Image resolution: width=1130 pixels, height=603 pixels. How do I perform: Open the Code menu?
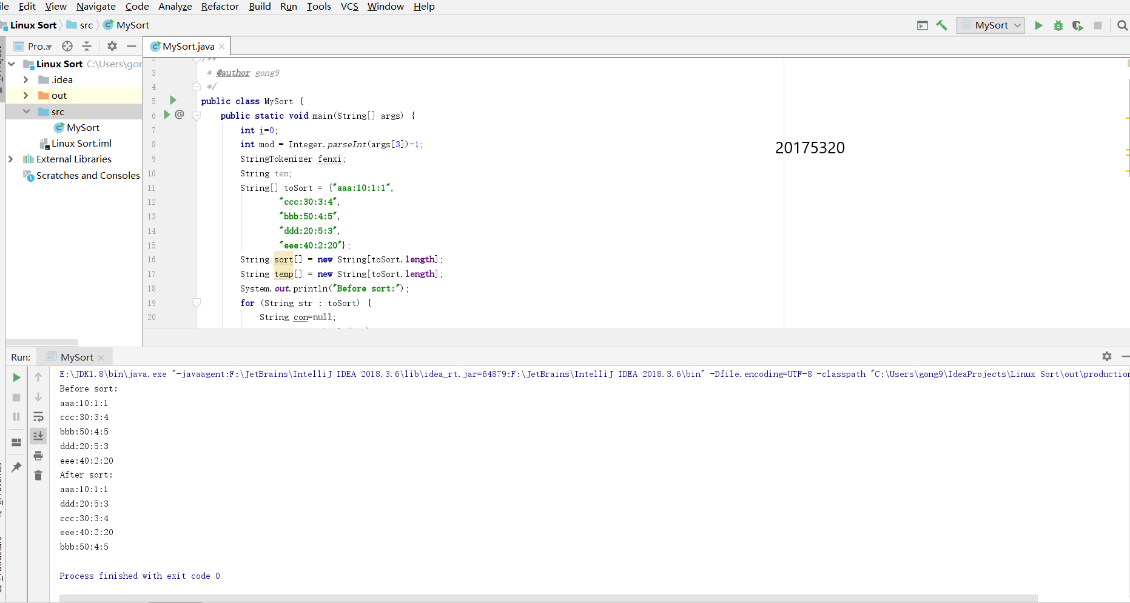pos(137,7)
